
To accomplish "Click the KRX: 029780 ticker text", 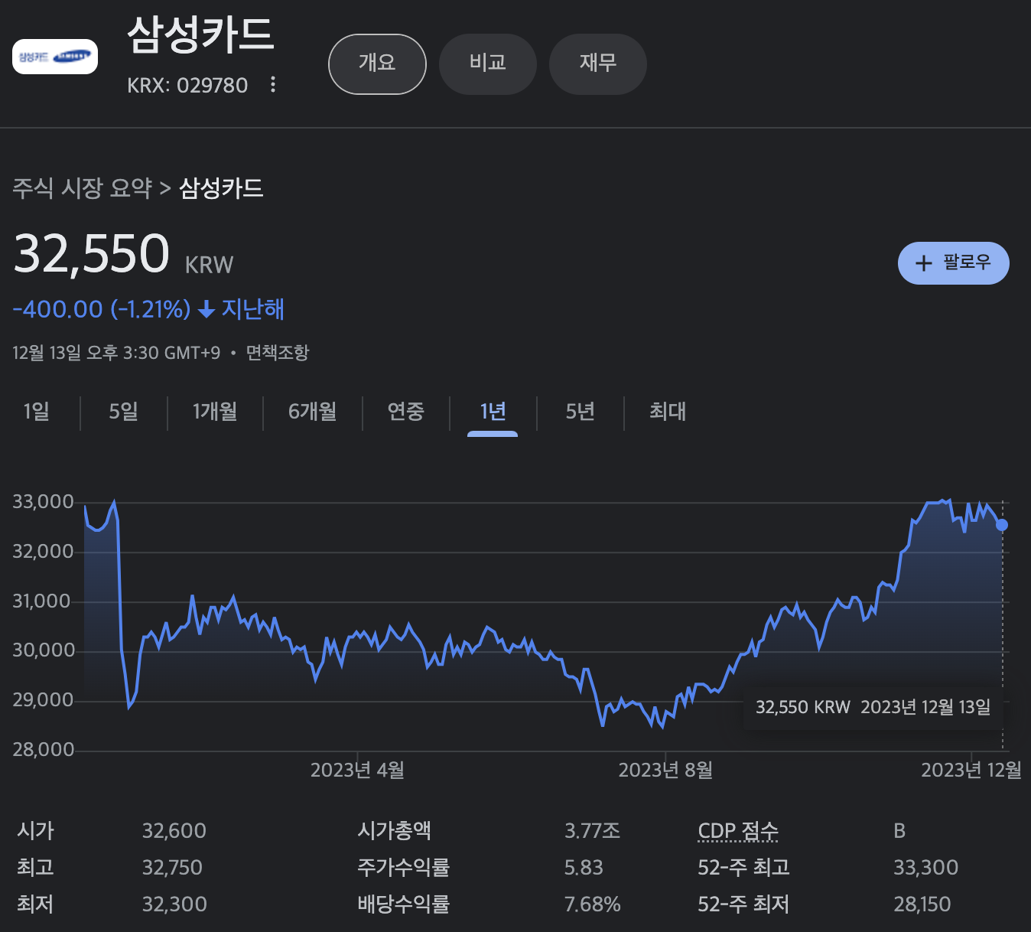I will [x=187, y=85].
